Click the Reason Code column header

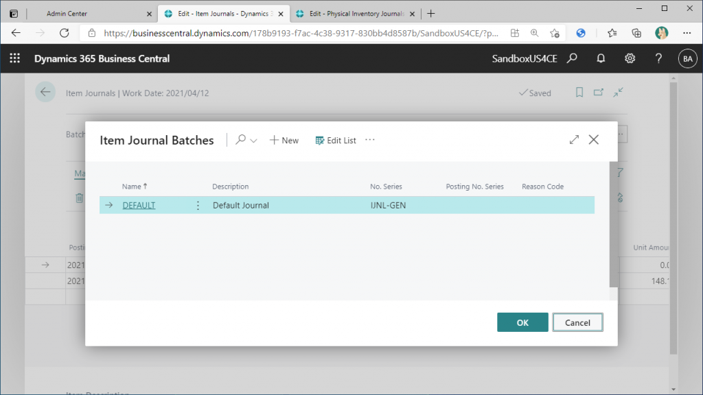click(543, 187)
